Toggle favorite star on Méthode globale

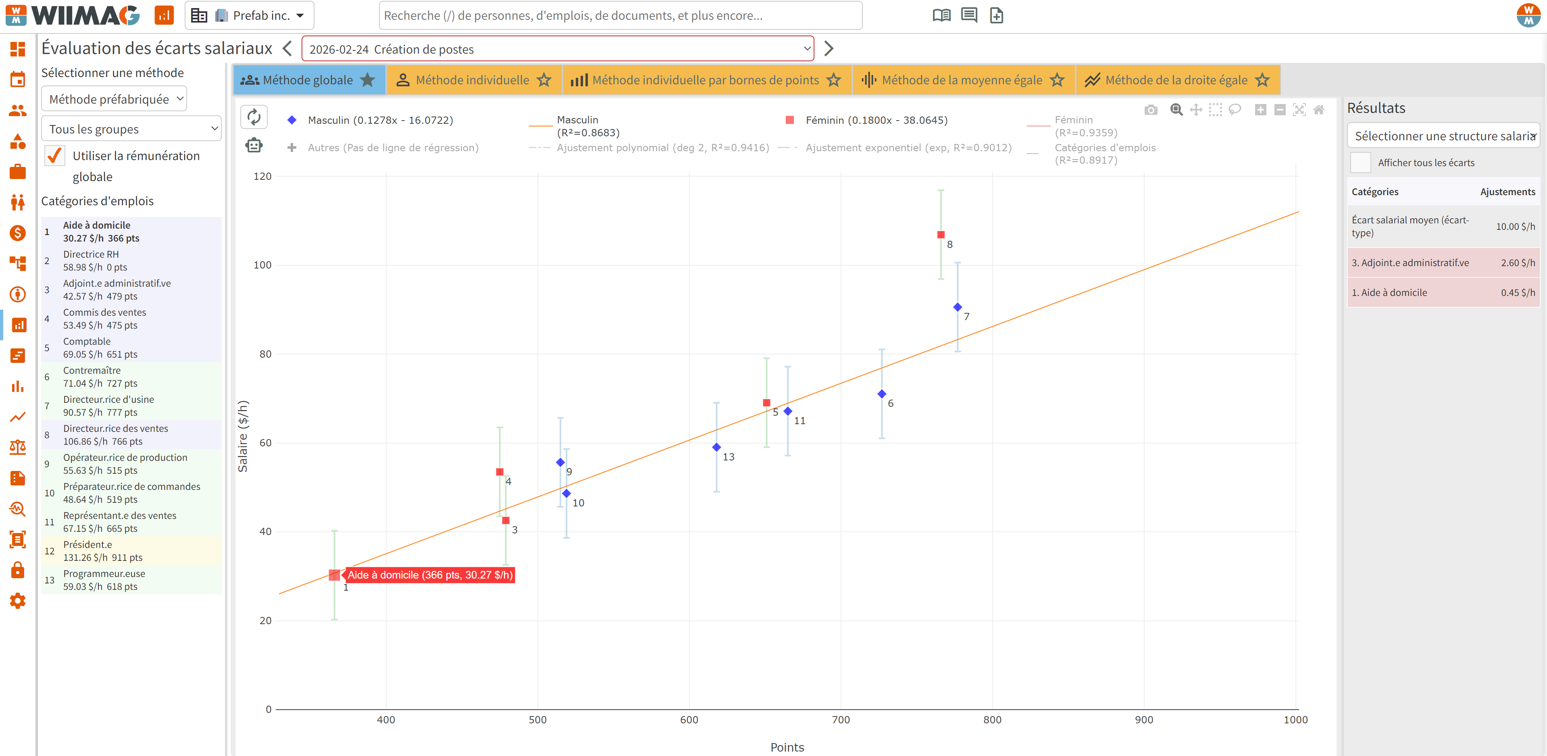pos(368,80)
